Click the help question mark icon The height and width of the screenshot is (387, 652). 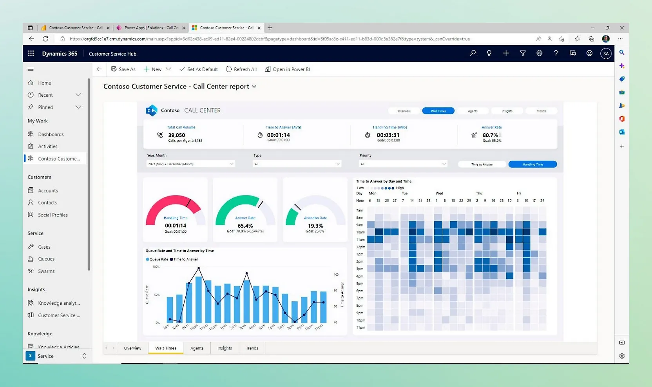click(x=556, y=53)
